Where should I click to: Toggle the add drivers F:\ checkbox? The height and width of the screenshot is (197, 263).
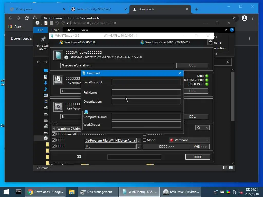pos(54,146)
